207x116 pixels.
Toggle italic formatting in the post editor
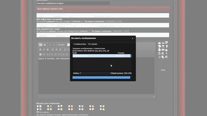click(44, 49)
